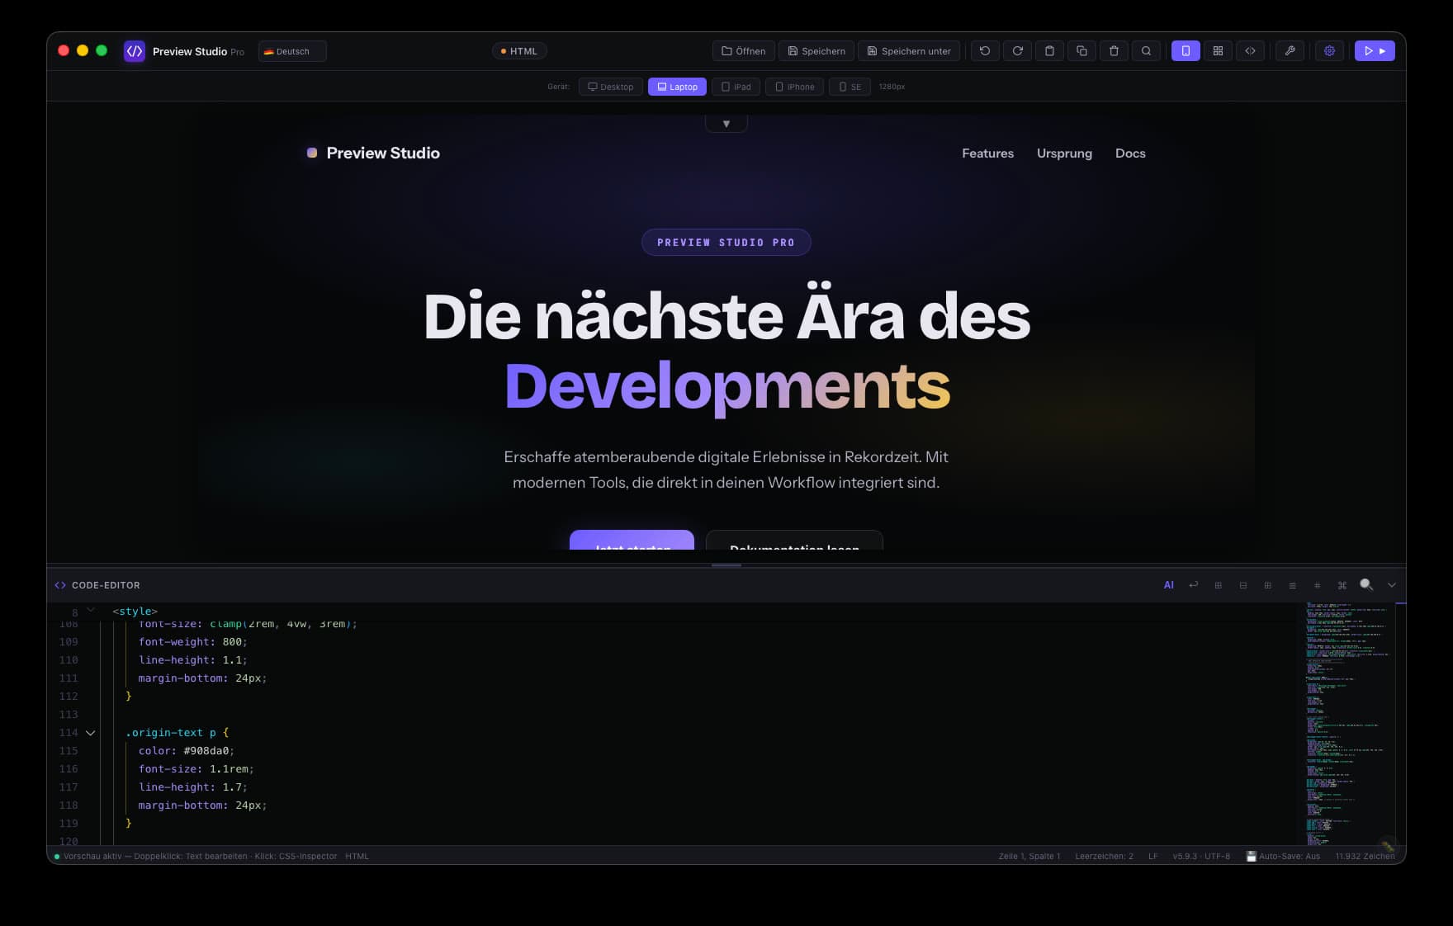Screen dimensions: 1453x926
Task: Click the panel divider handle above code editor
Action: pyautogui.click(x=726, y=565)
